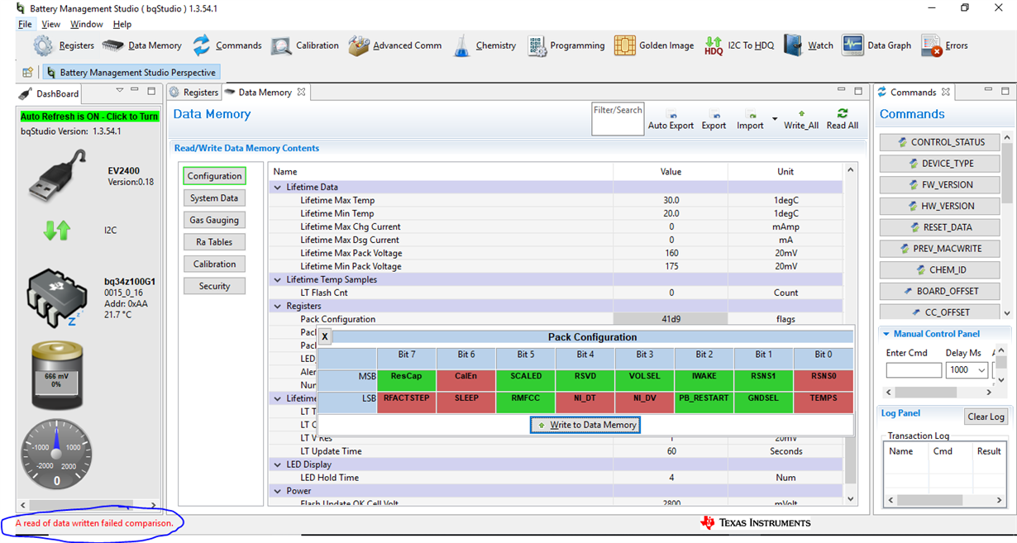
Task: Click the Open Perspective icon
Action: [27, 72]
